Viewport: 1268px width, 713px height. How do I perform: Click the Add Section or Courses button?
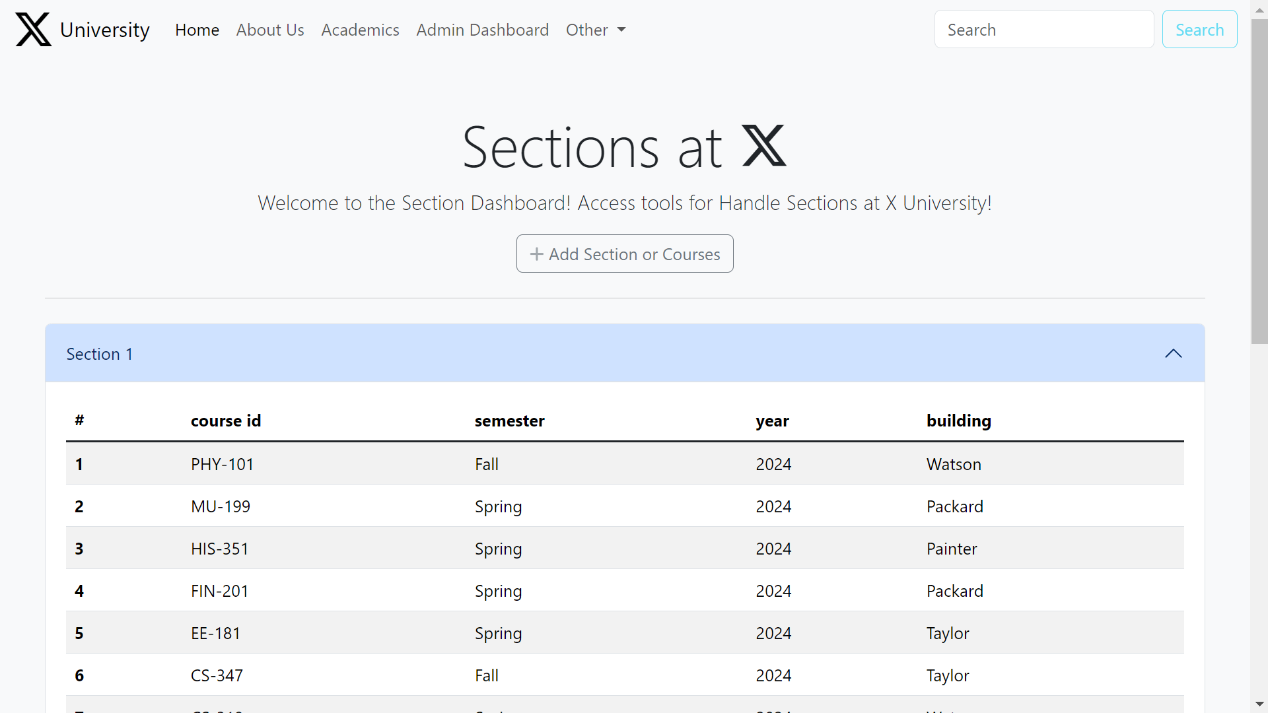click(625, 254)
